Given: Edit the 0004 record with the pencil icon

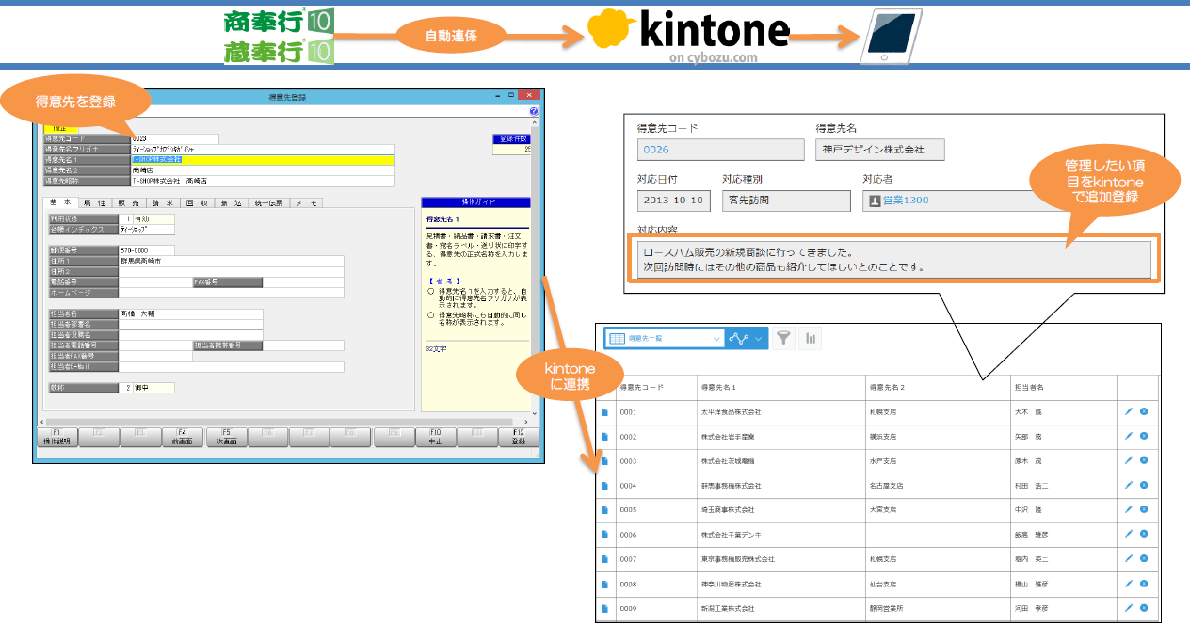Looking at the screenshot, I should [1129, 485].
